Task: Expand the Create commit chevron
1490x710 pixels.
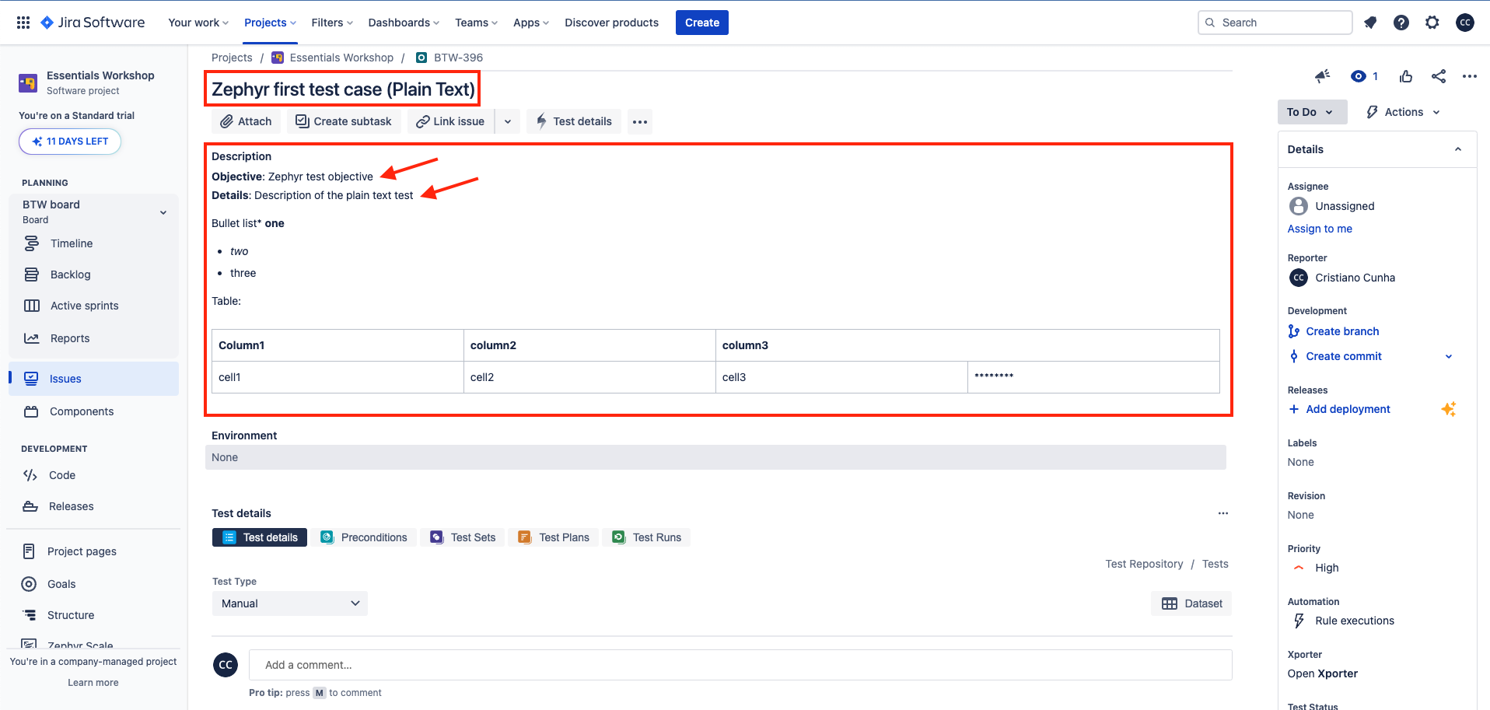Action: coord(1449,356)
